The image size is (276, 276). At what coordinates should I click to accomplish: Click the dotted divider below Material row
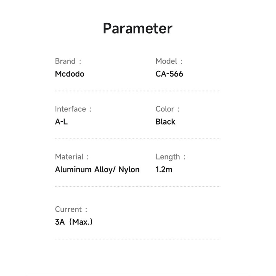138,186
